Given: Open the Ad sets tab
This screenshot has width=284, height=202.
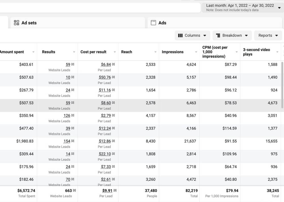Looking at the screenshot, I should click(78, 23).
